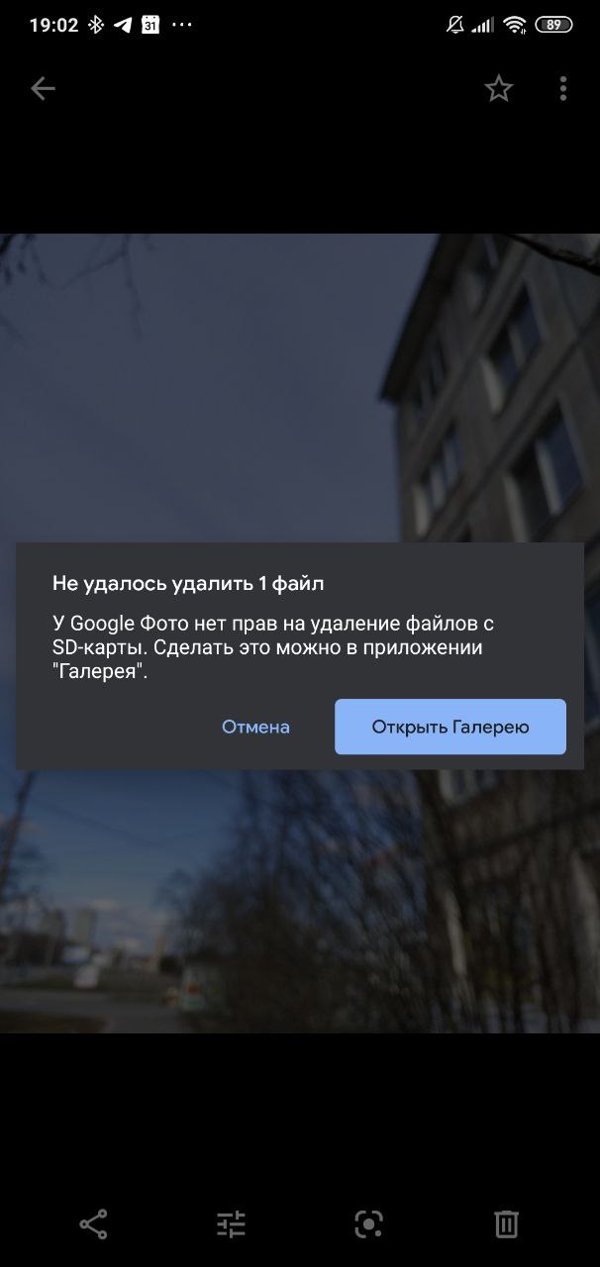Tap the cellular signal bars icon
Viewport: 600px width, 1267px height.
click(483, 25)
